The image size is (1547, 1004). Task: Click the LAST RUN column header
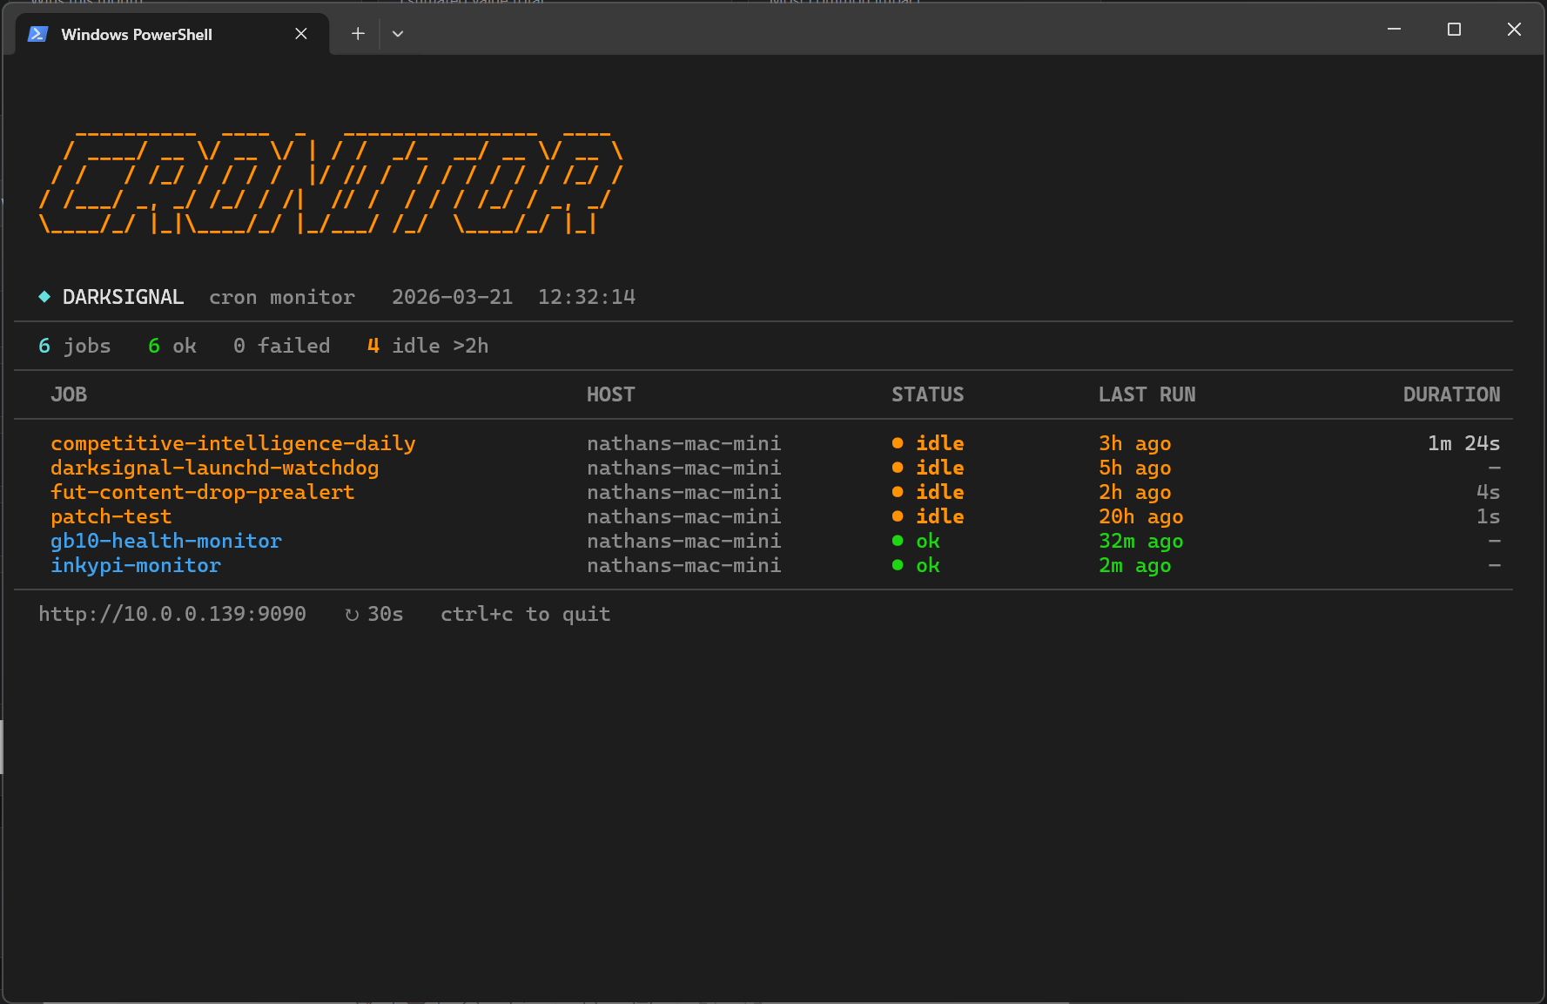(x=1147, y=394)
